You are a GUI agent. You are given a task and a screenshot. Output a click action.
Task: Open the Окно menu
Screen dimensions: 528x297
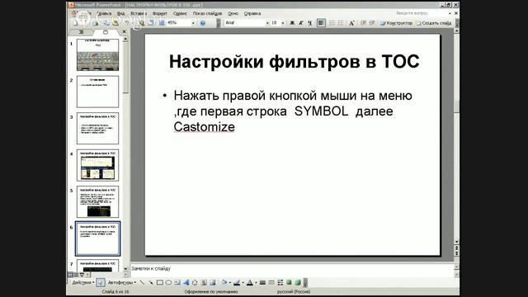tap(233, 13)
